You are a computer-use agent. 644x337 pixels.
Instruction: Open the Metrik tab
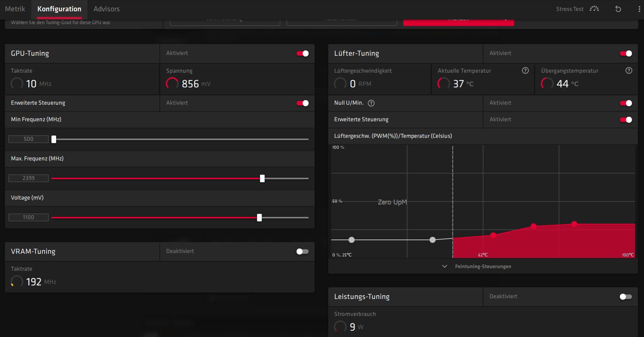(15, 9)
